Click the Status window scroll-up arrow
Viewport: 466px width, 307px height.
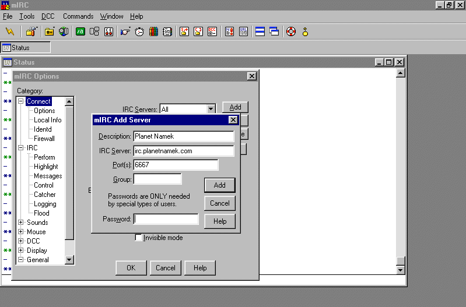tap(401, 73)
